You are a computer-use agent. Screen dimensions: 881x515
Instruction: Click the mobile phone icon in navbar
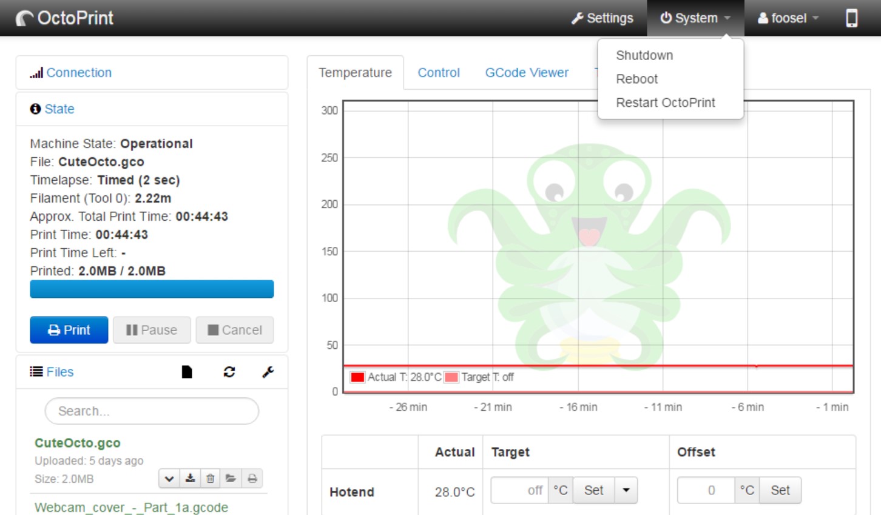[852, 18]
